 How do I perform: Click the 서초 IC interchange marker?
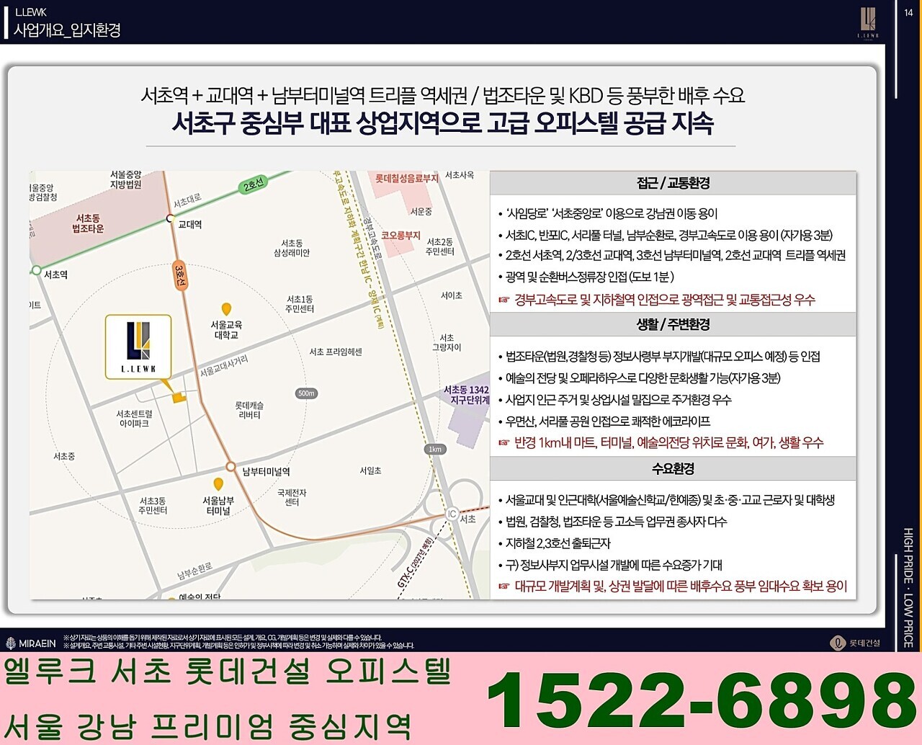coord(452,514)
